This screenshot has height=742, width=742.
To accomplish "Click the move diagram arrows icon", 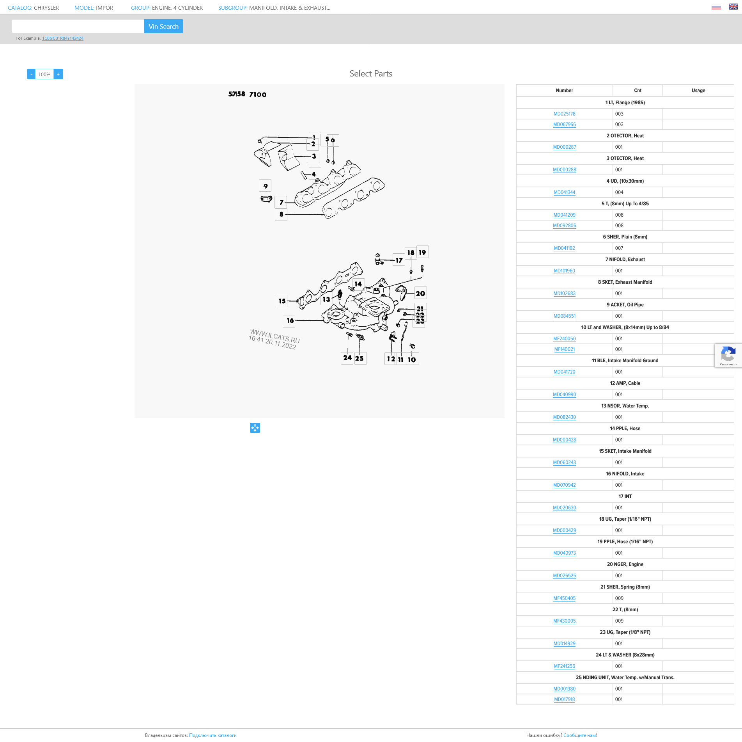I will point(255,428).
